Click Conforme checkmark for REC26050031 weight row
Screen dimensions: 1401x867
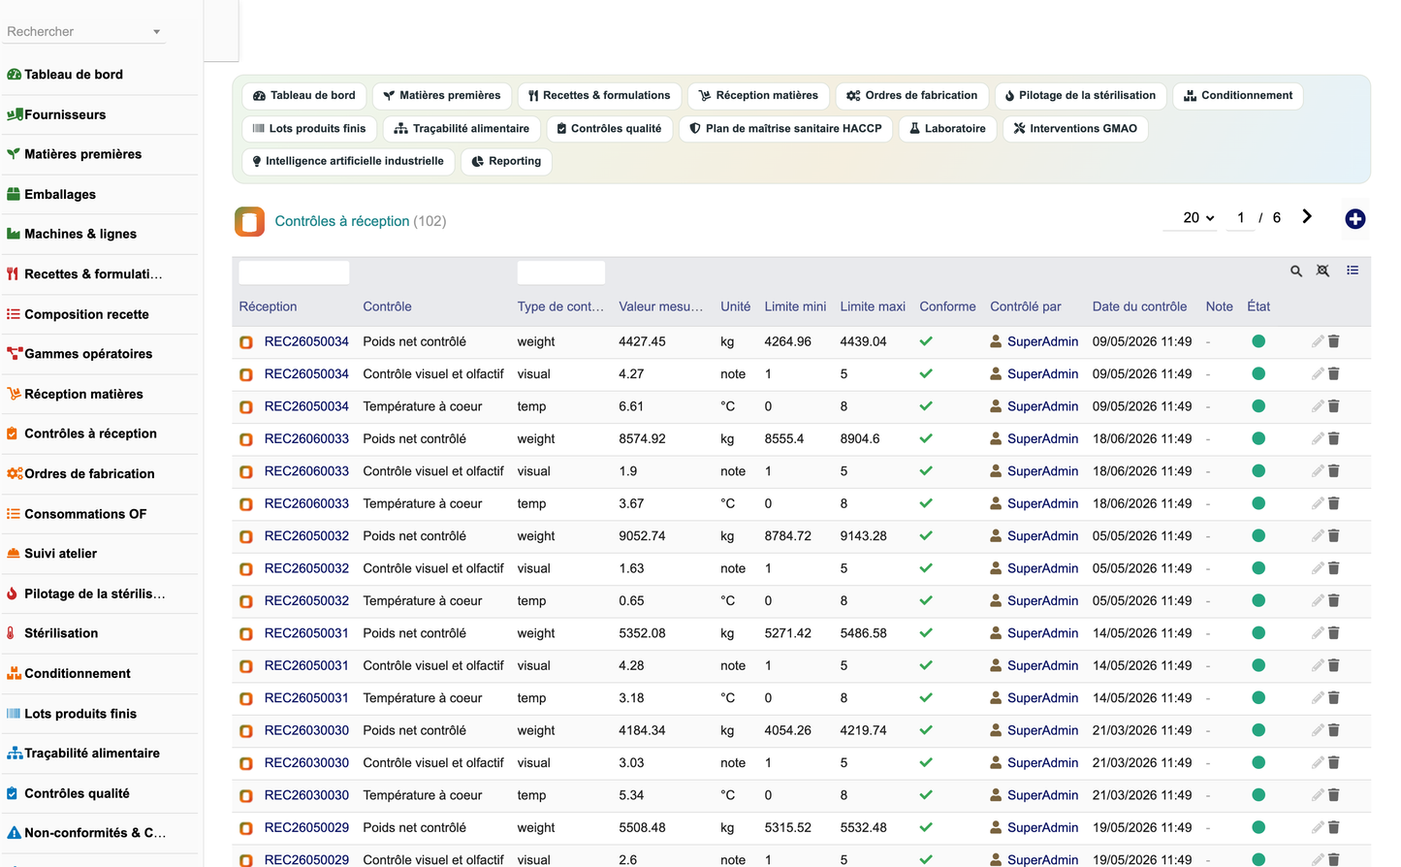coord(926,633)
